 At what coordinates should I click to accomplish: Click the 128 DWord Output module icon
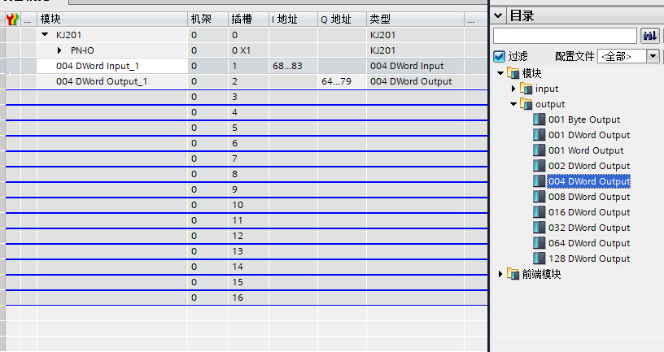539,259
